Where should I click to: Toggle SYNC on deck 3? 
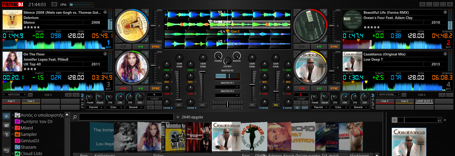pyautogui.click(x=156, y=88)
